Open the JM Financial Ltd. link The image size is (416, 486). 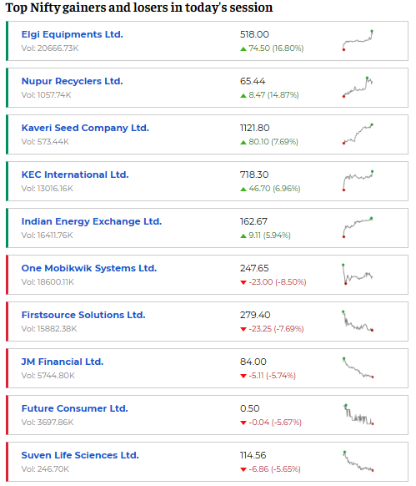pos(63,362)
